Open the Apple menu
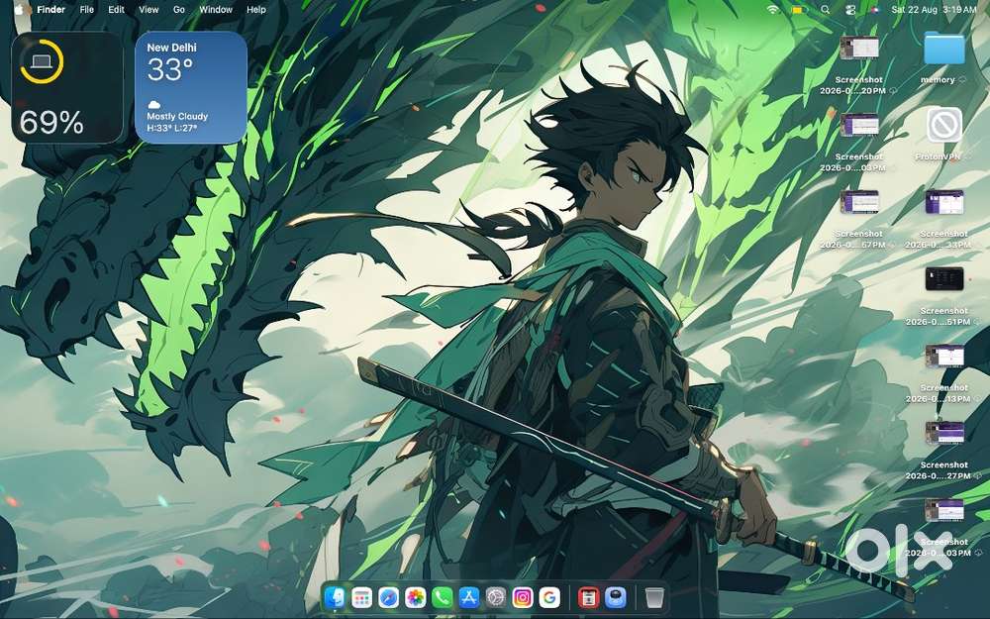This screenshot has width=990, height=619. [19, 10]
